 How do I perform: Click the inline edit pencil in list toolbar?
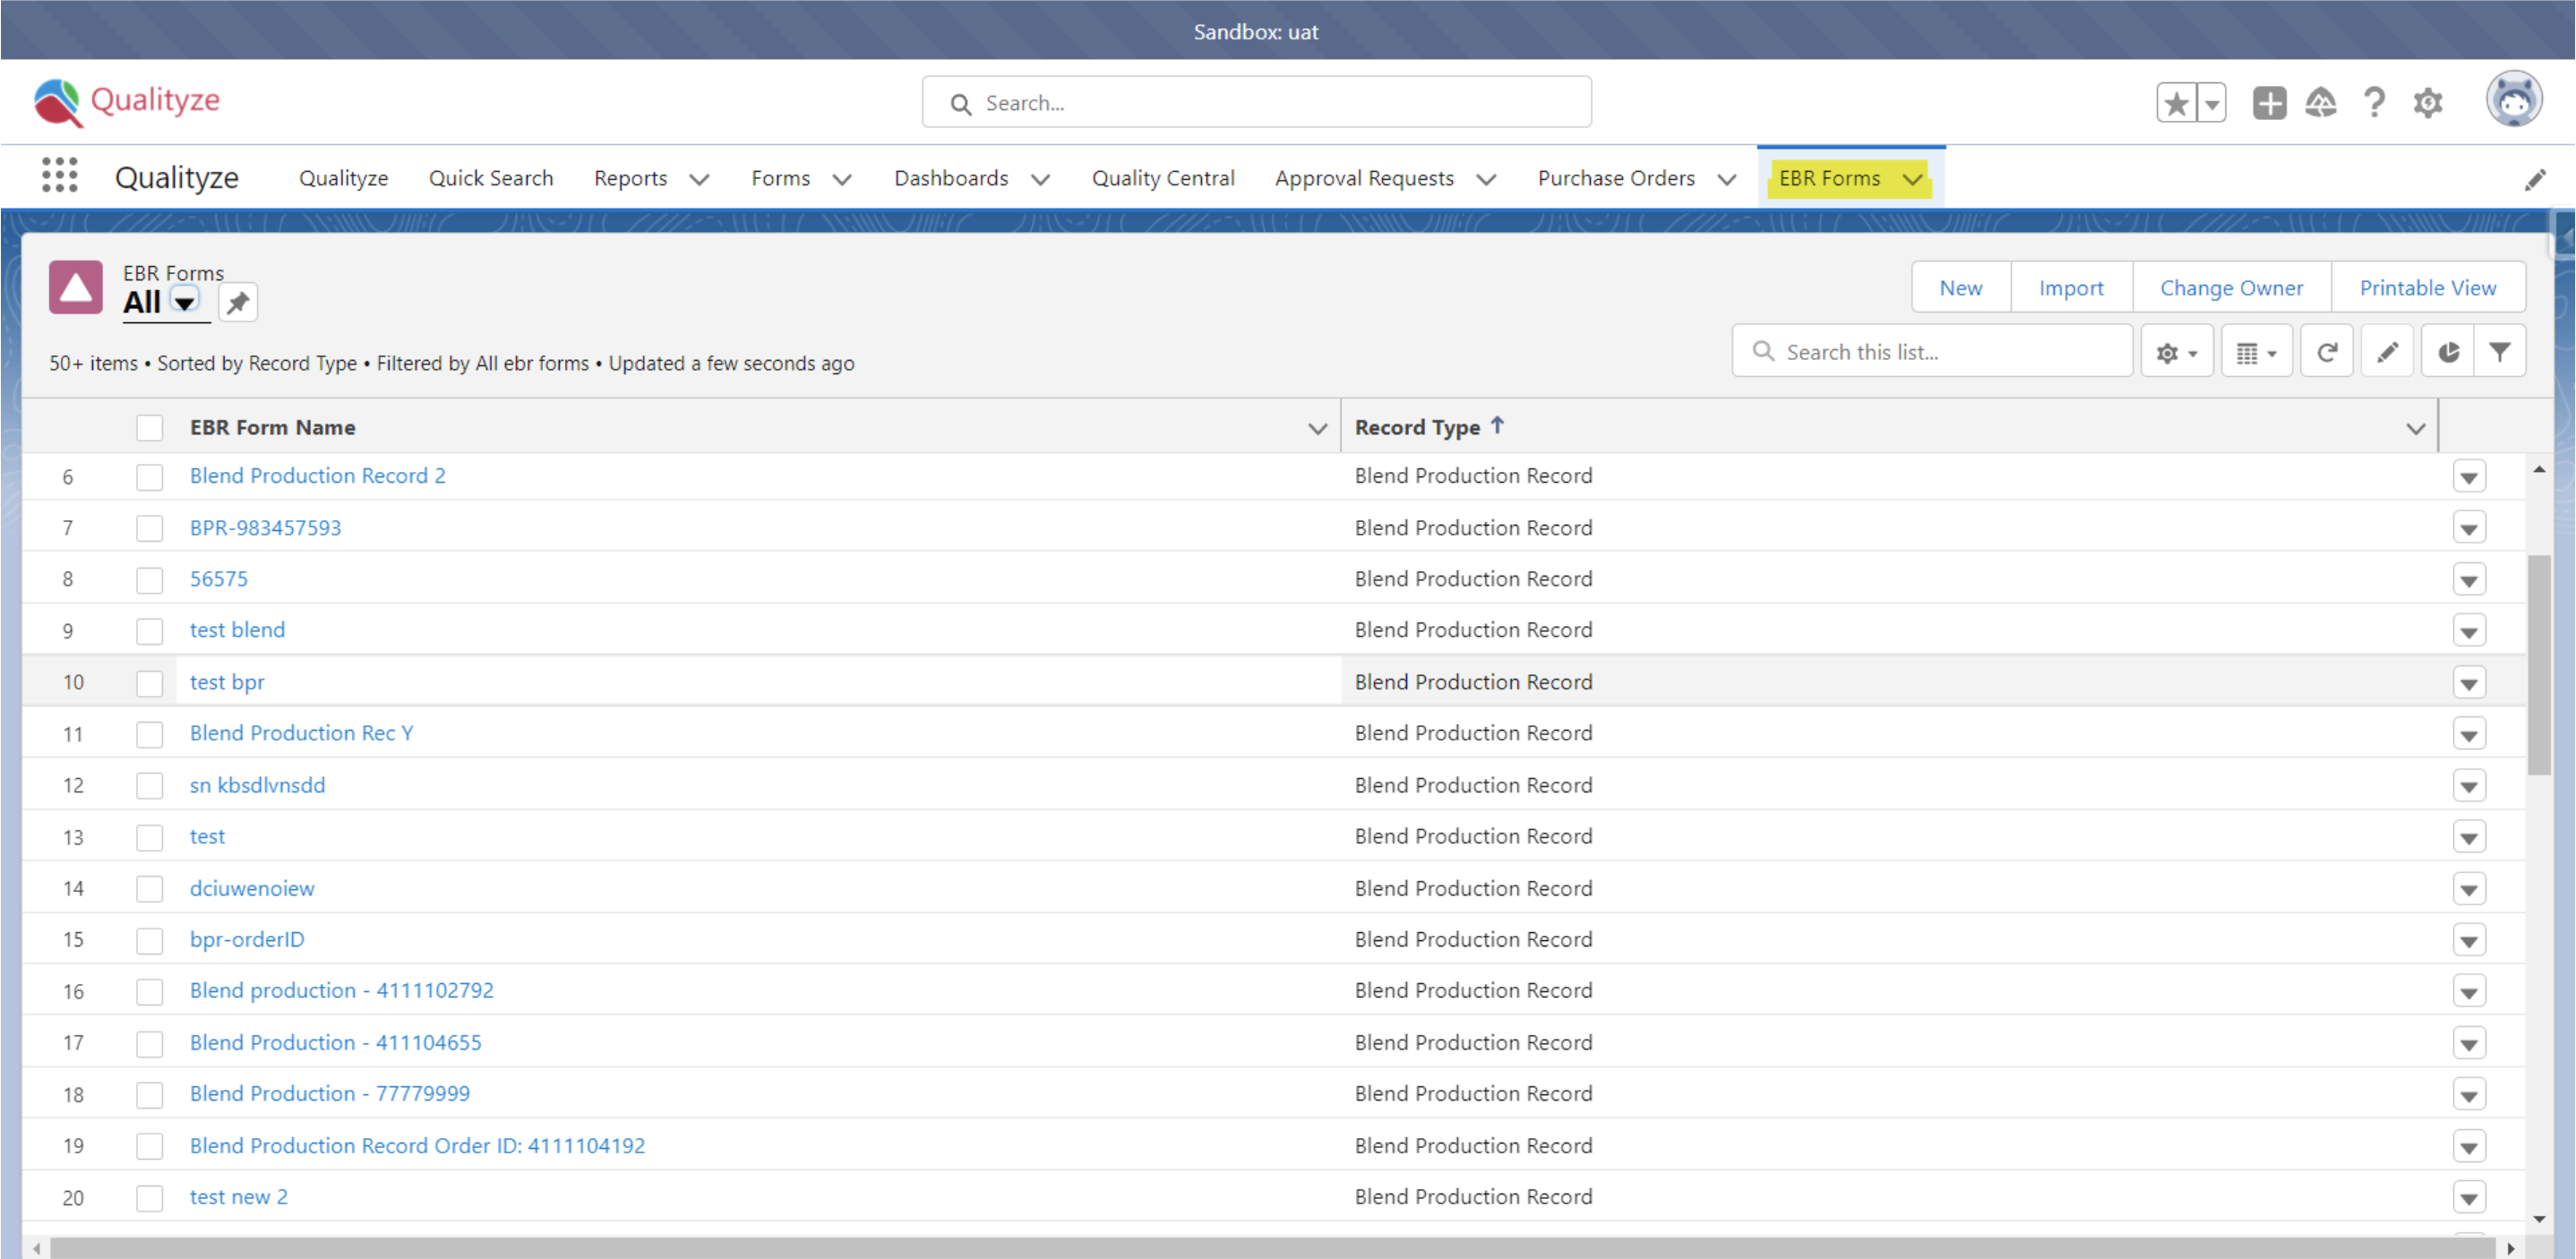(2388, 352)
